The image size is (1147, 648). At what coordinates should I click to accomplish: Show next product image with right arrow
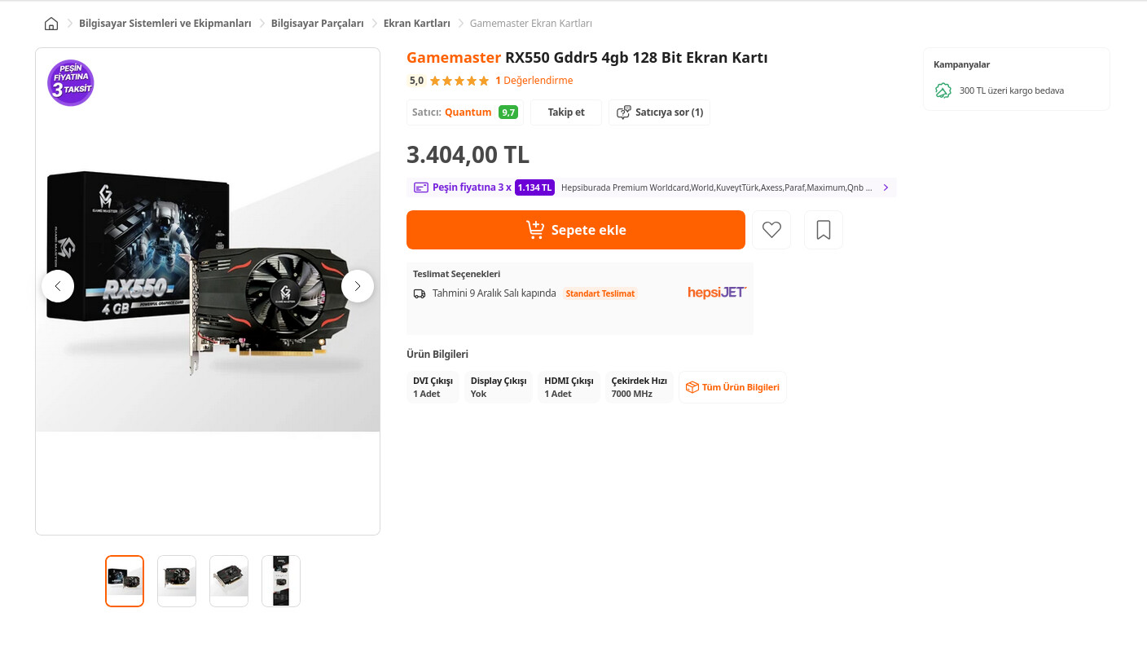click(x=357, y=286)
